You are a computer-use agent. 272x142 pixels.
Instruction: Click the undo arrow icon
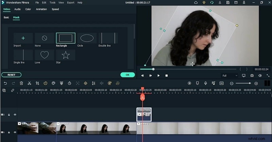pos(5,83)
